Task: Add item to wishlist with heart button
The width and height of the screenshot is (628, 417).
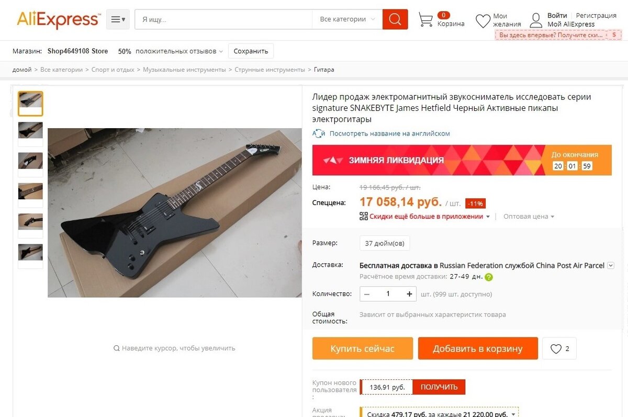Action: coord(559,348)
